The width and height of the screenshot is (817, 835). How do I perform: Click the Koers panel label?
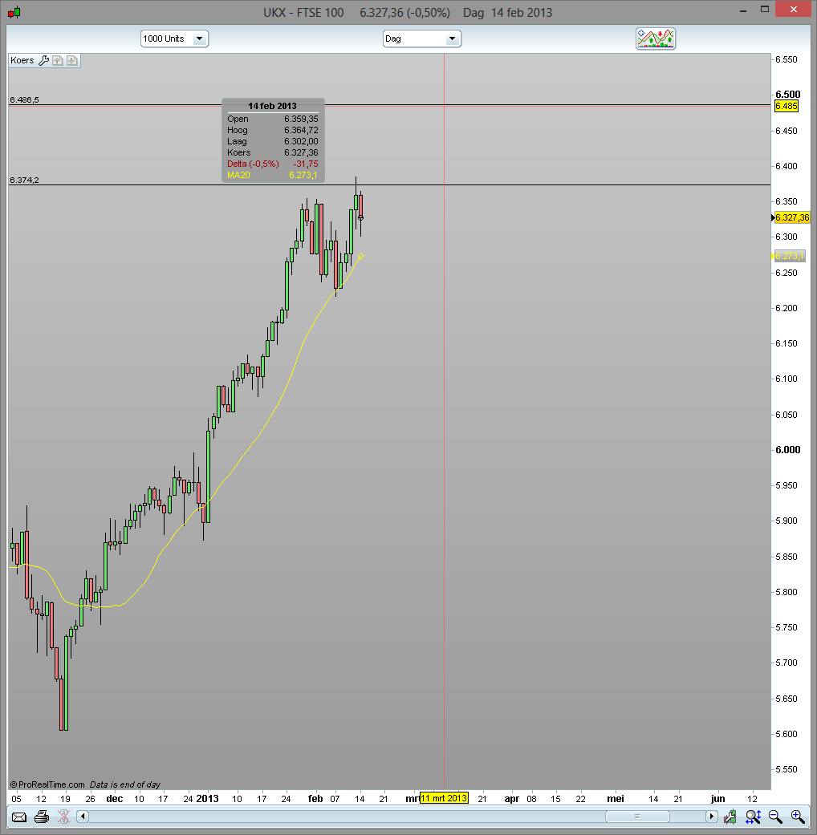[22, 60]
